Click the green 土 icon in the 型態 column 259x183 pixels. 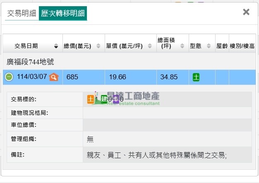196,77
